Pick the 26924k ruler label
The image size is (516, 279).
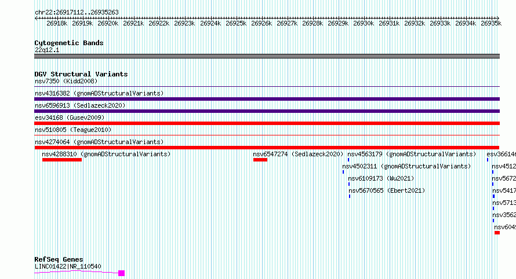[x=210, y=23]
